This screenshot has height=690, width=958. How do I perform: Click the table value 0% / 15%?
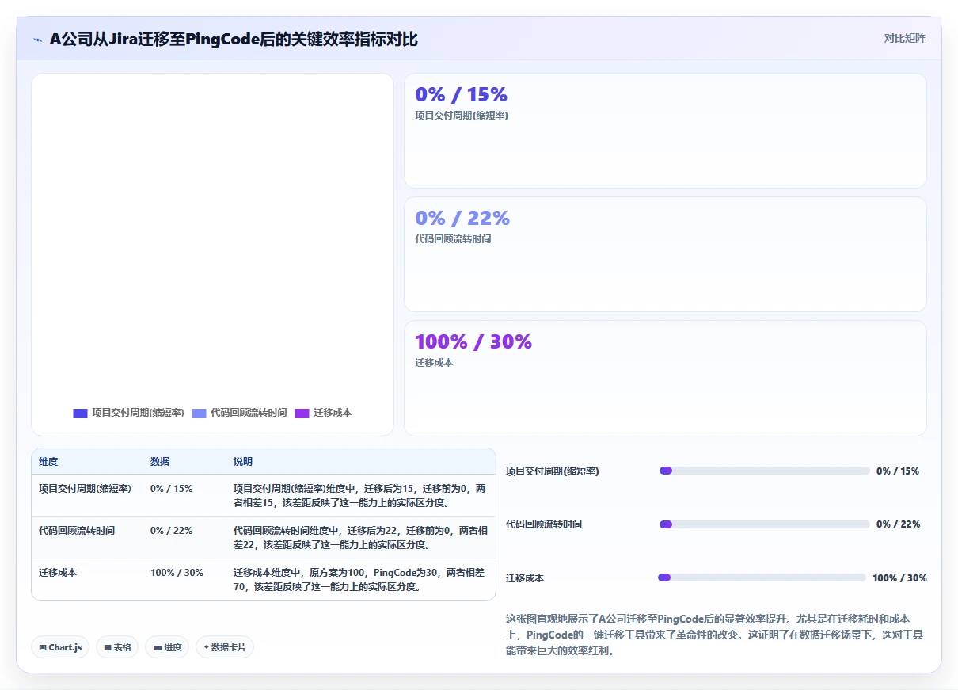tap(171, 489)
